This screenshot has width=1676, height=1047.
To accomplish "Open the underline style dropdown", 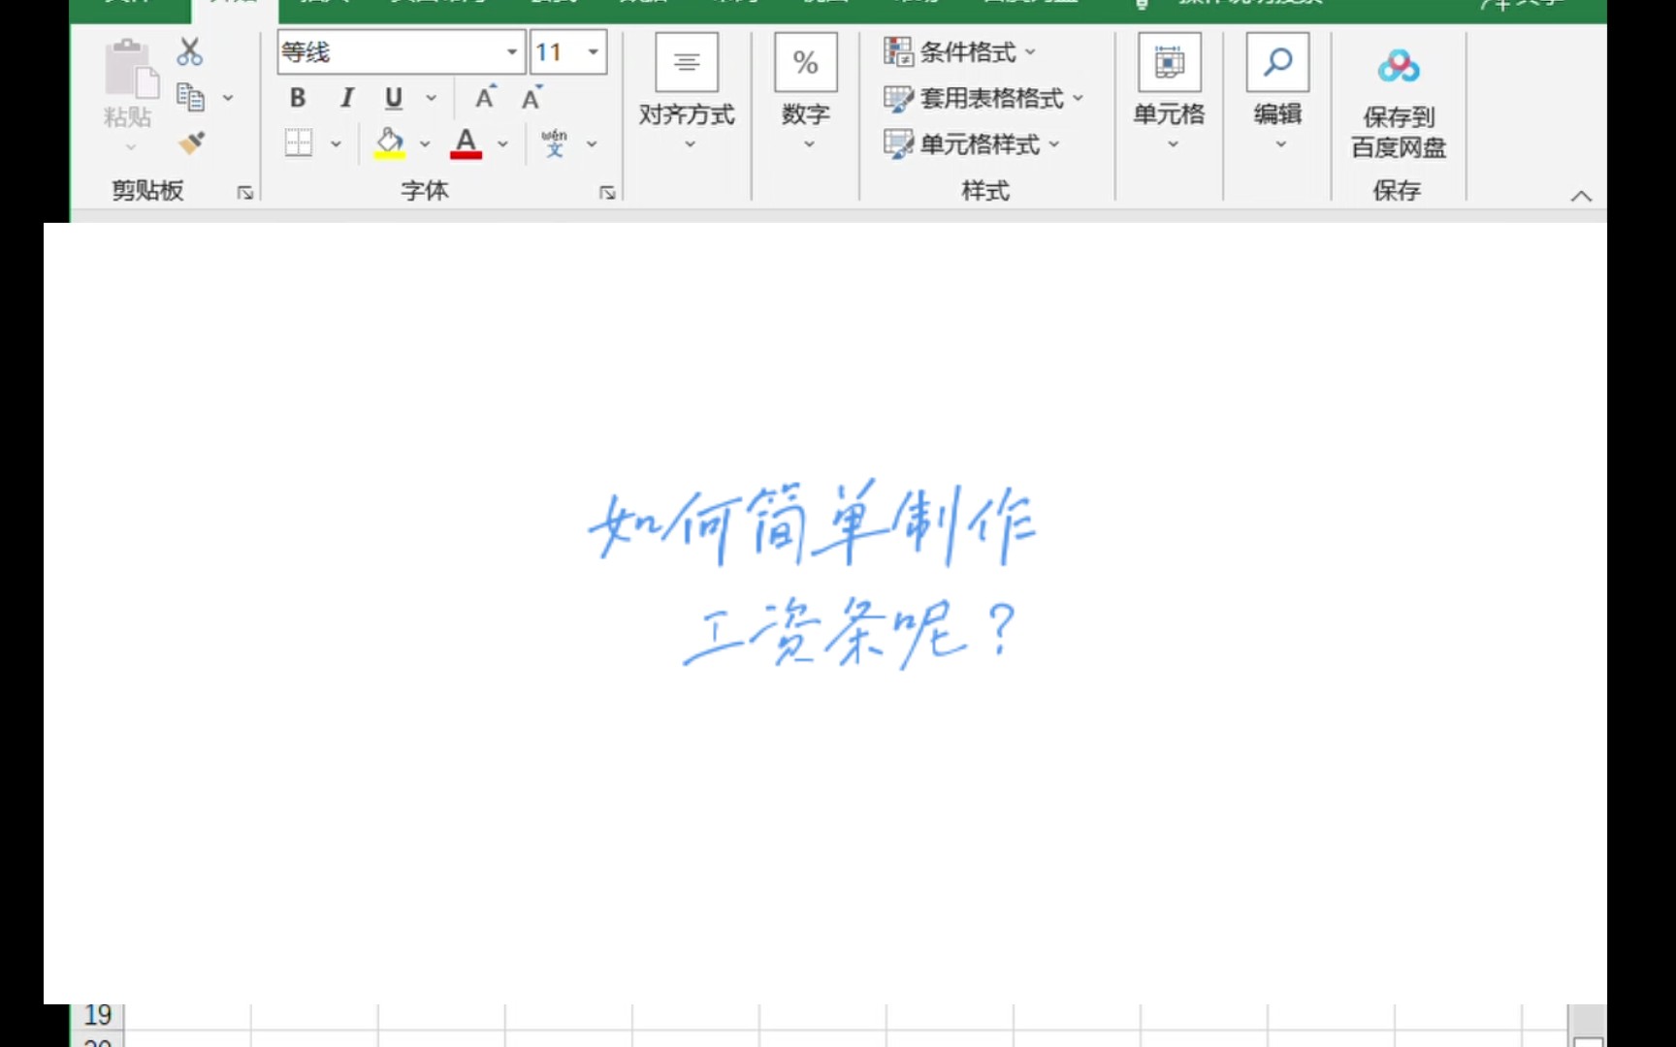I will [431, 98].
